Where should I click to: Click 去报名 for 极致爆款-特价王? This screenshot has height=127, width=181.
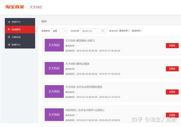[172, 46]
